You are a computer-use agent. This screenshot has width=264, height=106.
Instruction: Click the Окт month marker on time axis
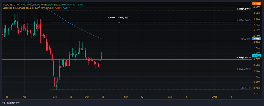(x=87, y=97)
